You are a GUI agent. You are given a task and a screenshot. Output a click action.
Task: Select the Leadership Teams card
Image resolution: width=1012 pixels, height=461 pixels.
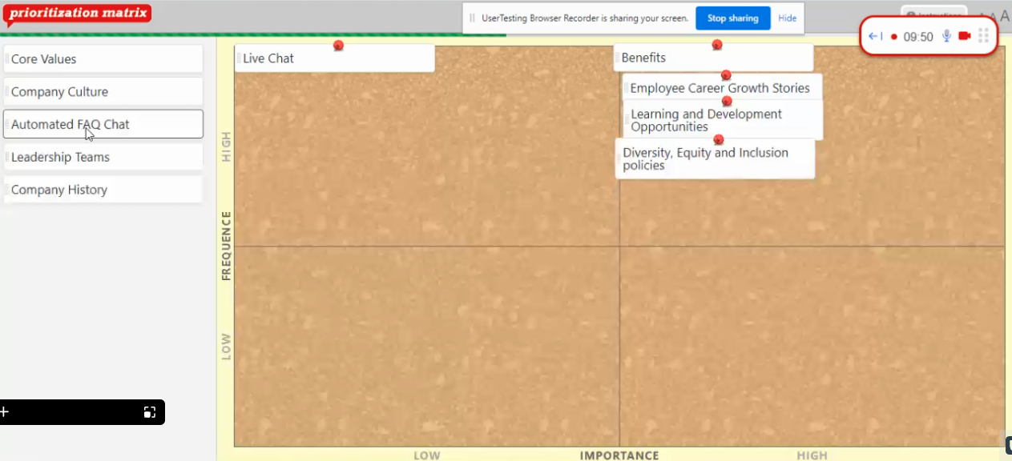pos(103,157)
